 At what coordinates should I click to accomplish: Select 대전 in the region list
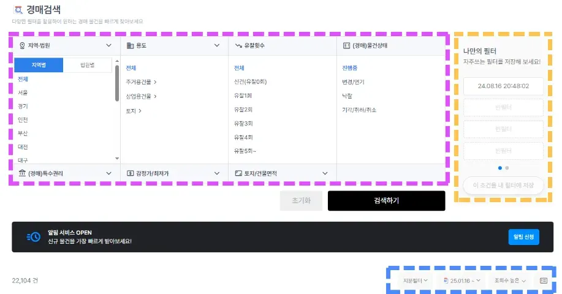pos(23,147)
